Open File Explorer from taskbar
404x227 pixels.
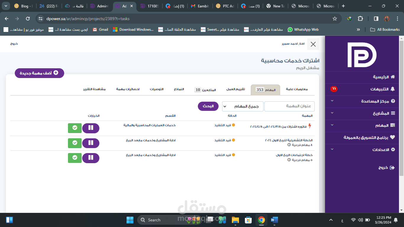[x=235, y=220]
